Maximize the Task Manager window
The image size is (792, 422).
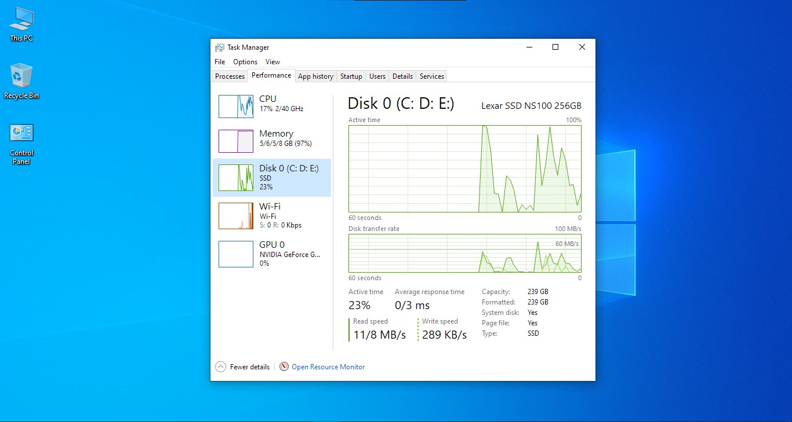(x=555, y=47)
